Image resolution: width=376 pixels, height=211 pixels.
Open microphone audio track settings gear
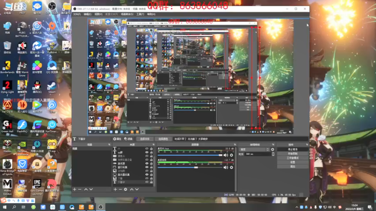[x=231, y=155]
